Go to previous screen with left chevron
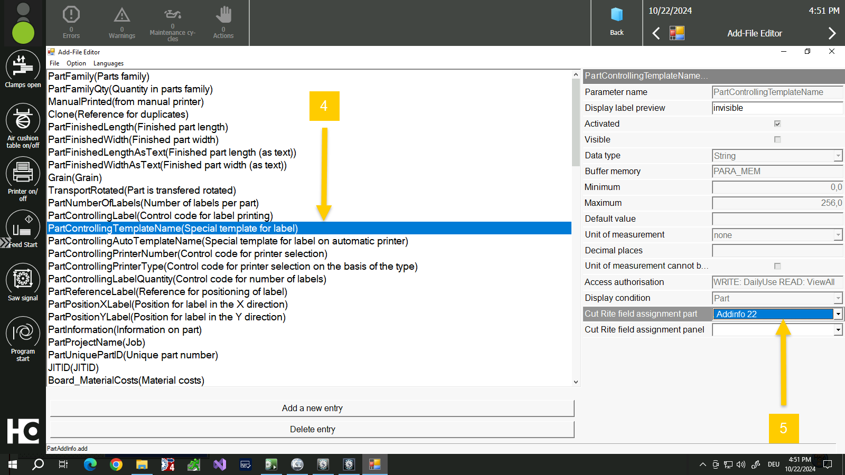 [x=656, y=33]
